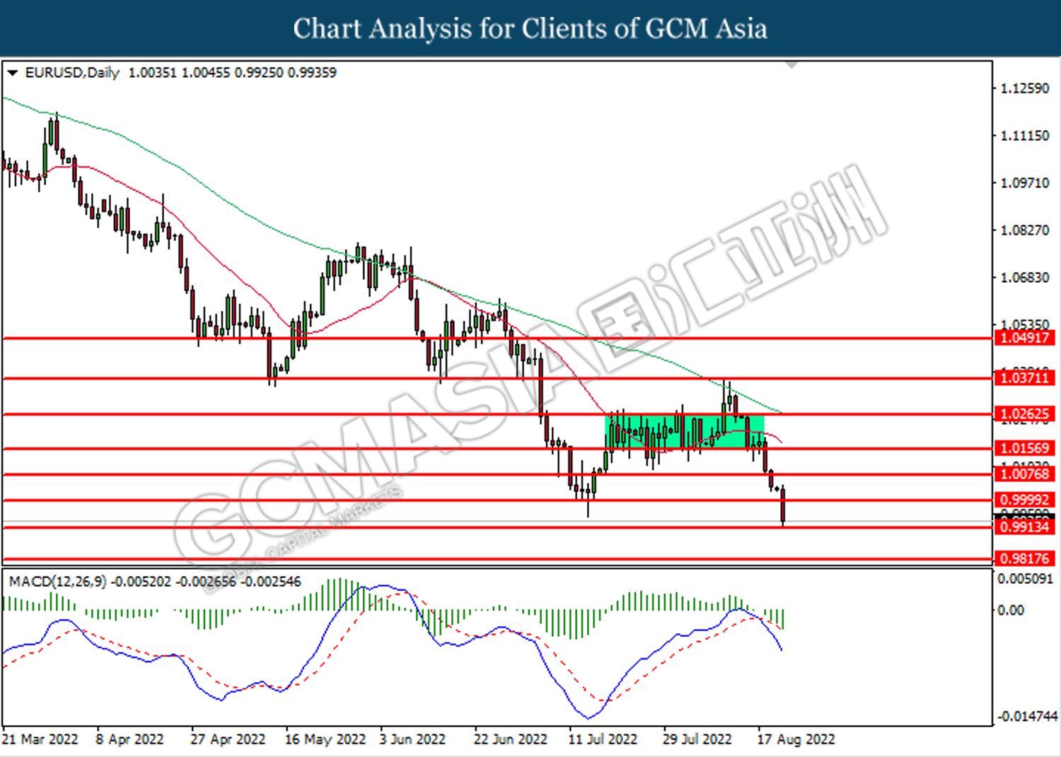This screenshot has height=757, width=1061.
Task: Click the 16 May 2022 date label
Action: [325, 739]
